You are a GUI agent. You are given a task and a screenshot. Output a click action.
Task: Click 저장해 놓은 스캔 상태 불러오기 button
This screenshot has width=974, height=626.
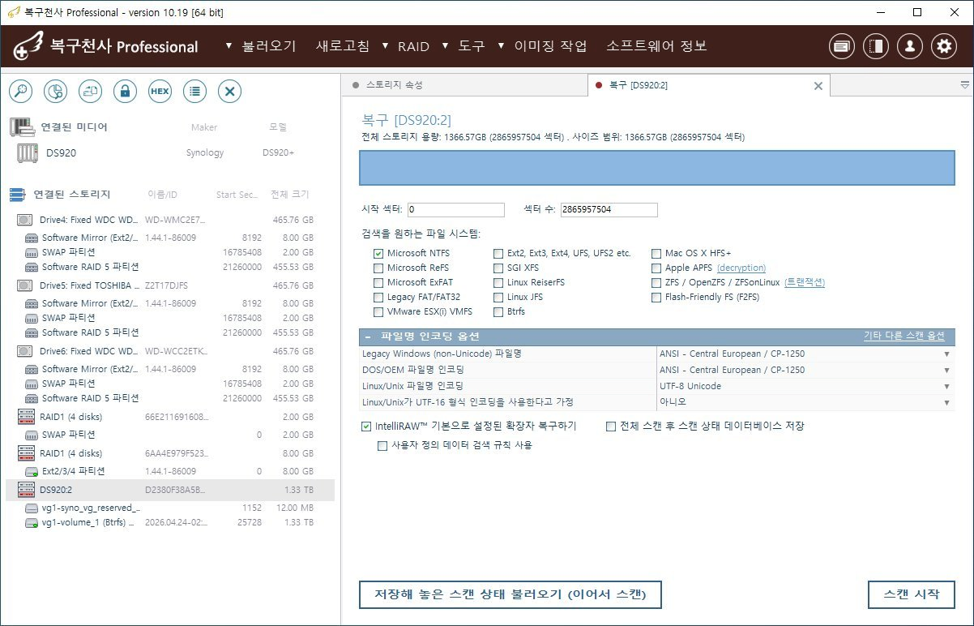510,594
